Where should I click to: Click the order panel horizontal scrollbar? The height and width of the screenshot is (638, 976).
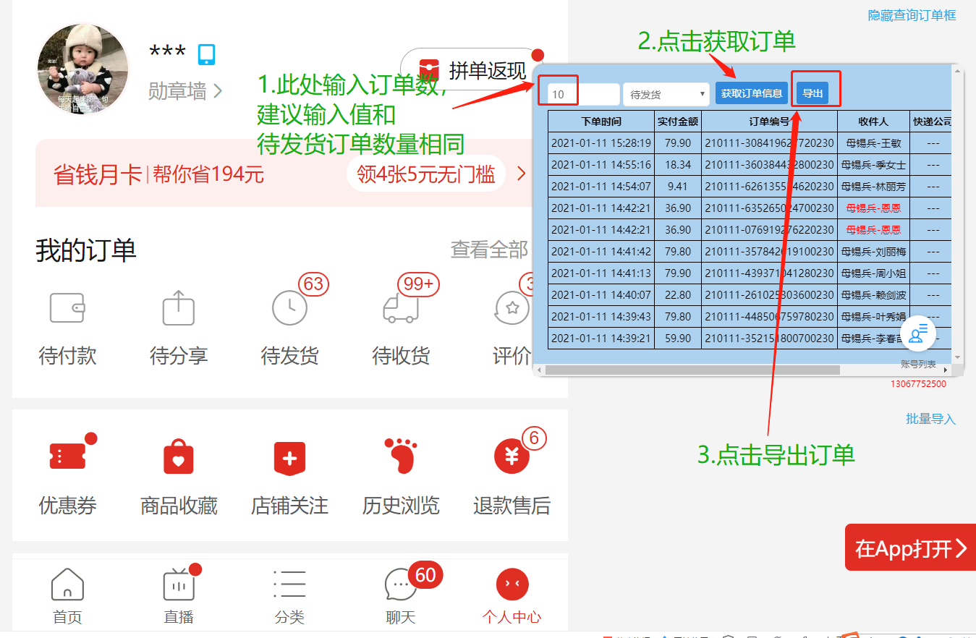(x=692, y=370)
